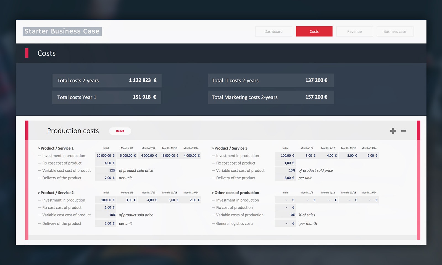The image size is (442, 265).
Task: Click the plus icon to add production cost item
Action: 393,131
